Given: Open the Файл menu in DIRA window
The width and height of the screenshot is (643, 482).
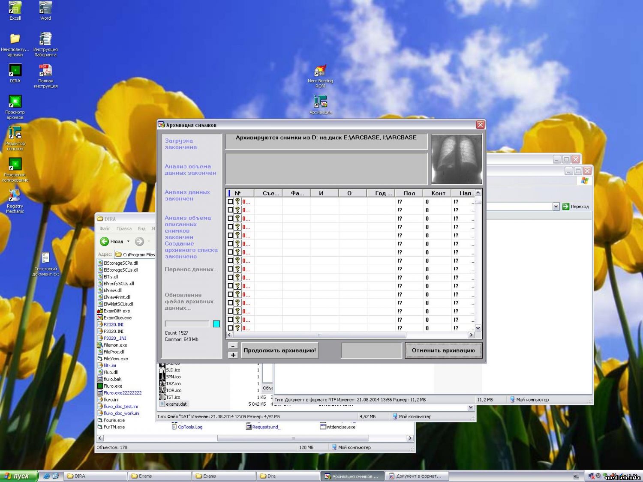Looking at the screenshot, I should click(105, 229).
